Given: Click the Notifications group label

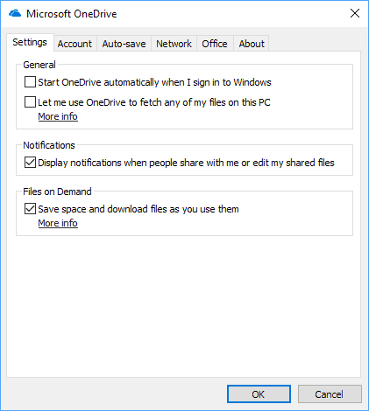Looking at the screenshot, I should tap(49, 145).
